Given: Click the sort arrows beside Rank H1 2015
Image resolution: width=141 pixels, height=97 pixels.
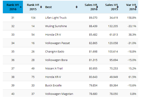Looking at the screenshot, I should click(x=41, y=7).
